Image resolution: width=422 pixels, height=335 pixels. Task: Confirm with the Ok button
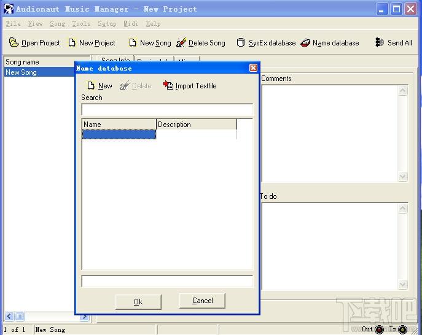138,302
